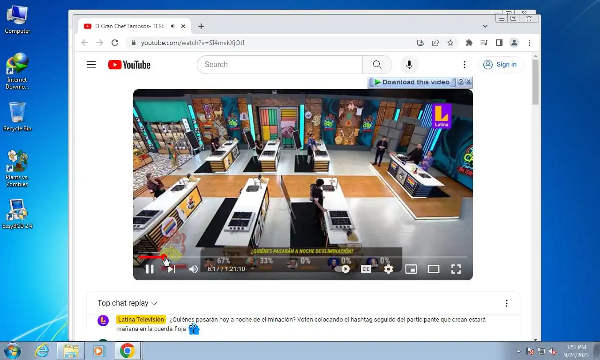Viewport: 600px width, 360px height.
Task: Open media player from taskbar
Action: [x=99, y=351]
